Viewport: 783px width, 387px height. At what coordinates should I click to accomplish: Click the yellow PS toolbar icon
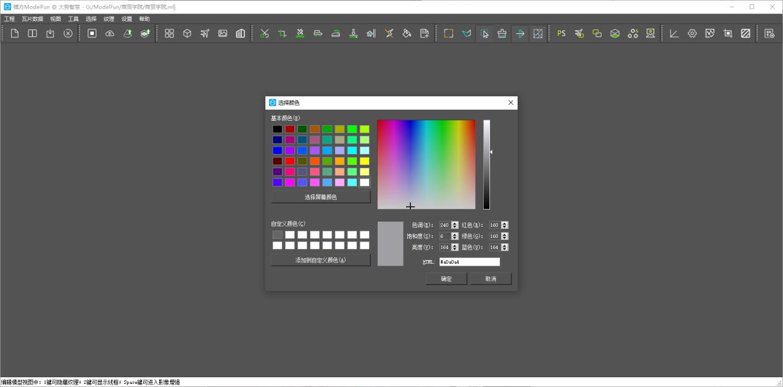561,33
